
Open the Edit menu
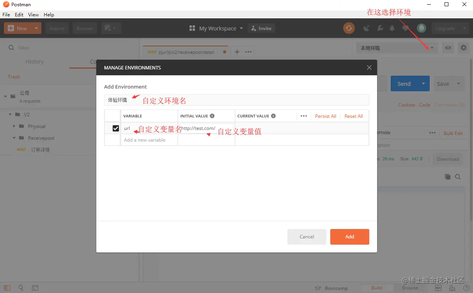point(19,14)
